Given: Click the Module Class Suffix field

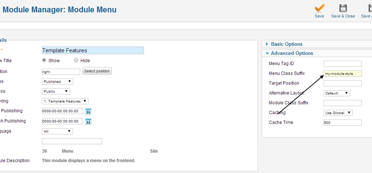Looking at the screenshot, I should click(342, 103).
